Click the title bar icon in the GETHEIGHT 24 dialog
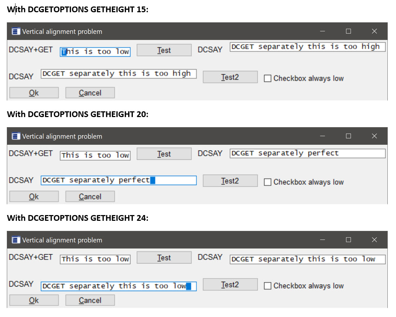Viewport: 396px width, 317px height. tap(16, 240)
